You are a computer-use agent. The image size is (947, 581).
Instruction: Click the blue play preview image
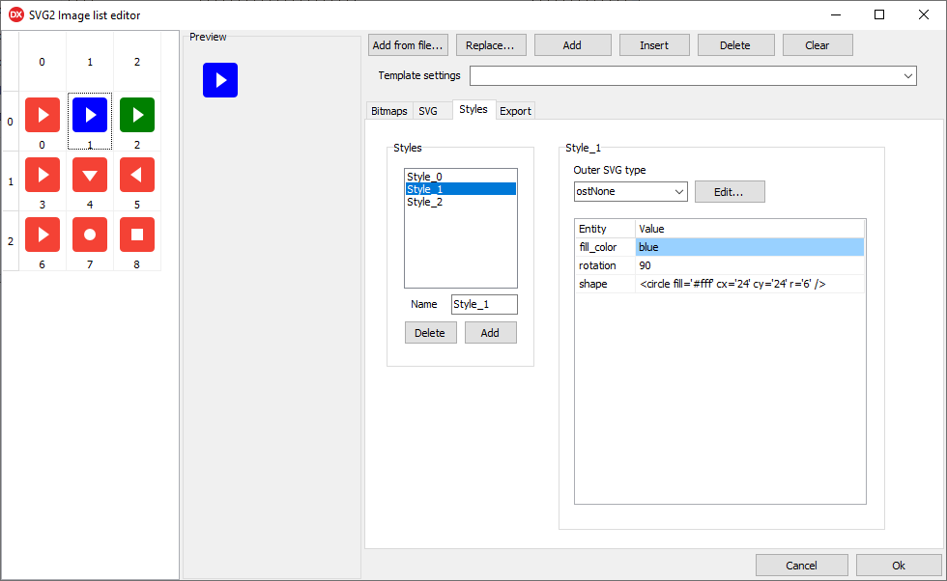pyautogui.click(x=220, y=80)
